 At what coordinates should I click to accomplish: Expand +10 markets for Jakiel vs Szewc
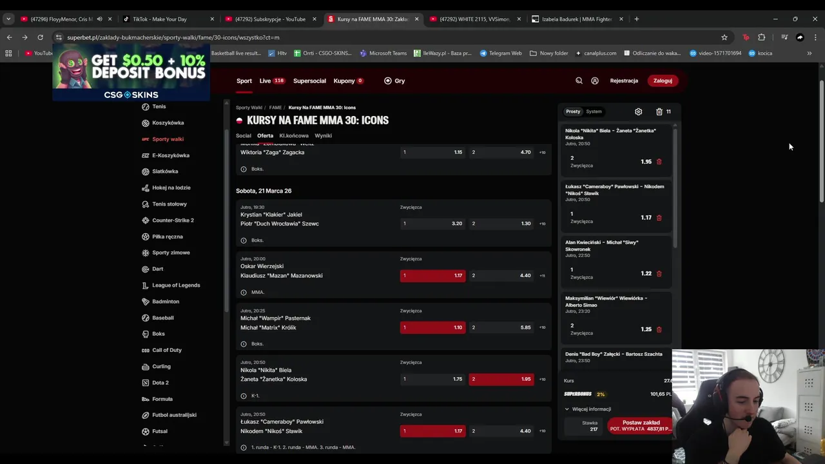(542, 224)
